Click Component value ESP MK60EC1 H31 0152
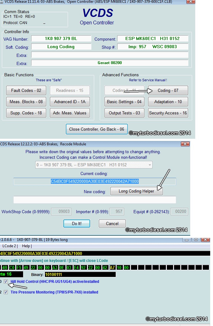 point(153,39)
